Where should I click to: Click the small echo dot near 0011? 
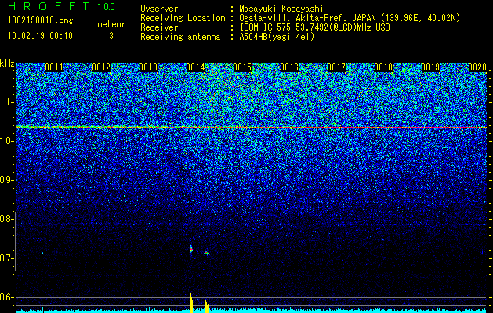click(42, 253)
